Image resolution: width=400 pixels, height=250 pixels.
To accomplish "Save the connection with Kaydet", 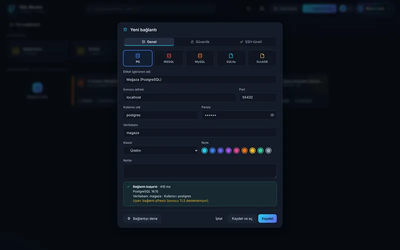I will [267, 218].
